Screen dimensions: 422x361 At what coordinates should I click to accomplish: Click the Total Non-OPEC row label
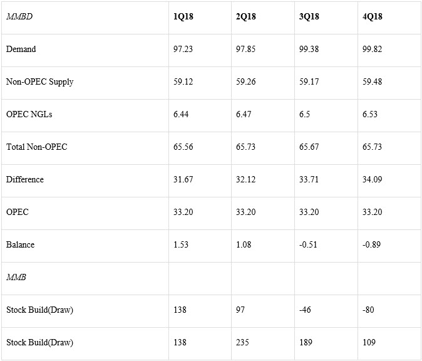(x=36, y=147)
